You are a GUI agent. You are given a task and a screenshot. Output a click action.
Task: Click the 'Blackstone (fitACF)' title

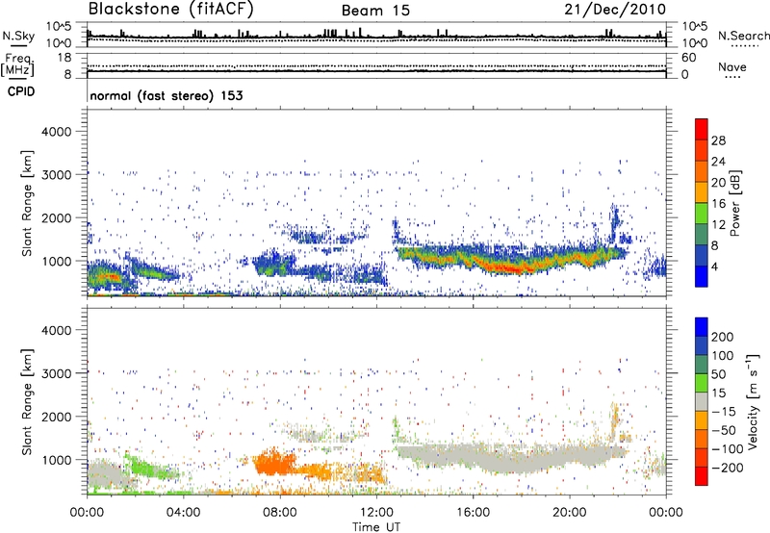(x=170, y=9)
